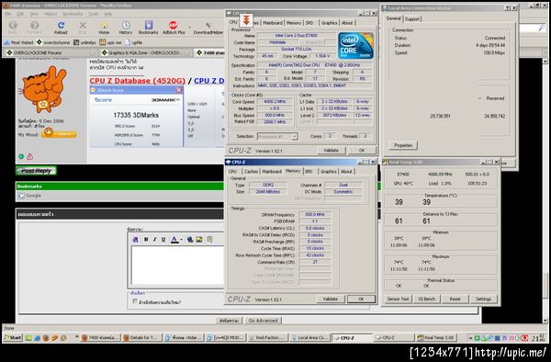Select the Caches tab in lower CPU-Z
The height and width of the screenshot is (362, 551).
252,172
